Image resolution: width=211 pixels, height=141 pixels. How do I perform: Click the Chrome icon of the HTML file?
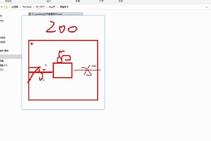30,14
